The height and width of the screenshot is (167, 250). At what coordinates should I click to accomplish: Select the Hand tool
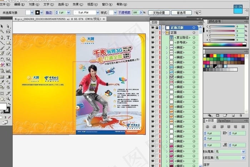2,99
